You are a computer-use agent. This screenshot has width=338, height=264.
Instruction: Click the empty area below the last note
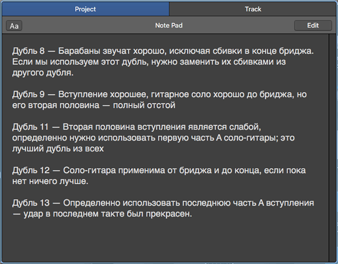click(x=165, y=241)
